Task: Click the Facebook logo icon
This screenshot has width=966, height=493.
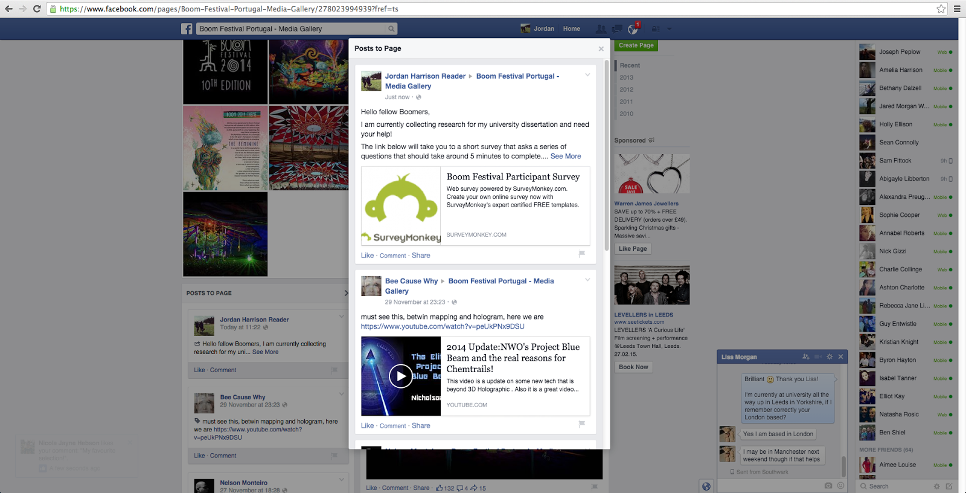Action: click(x=187, y=28)
